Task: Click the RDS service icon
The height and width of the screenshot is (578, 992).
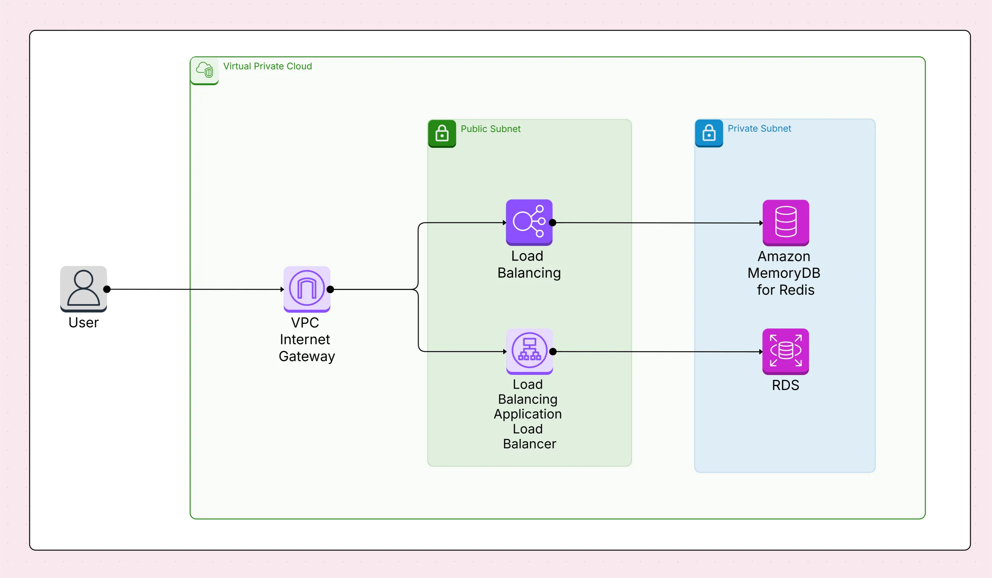Action: 785,351
